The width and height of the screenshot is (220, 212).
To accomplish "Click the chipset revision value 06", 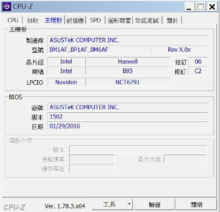I will [x=198, y=62].
